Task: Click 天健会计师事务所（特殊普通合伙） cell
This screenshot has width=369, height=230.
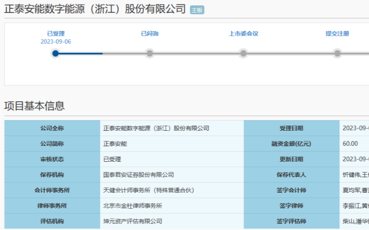Action: [x=172, y=190]
